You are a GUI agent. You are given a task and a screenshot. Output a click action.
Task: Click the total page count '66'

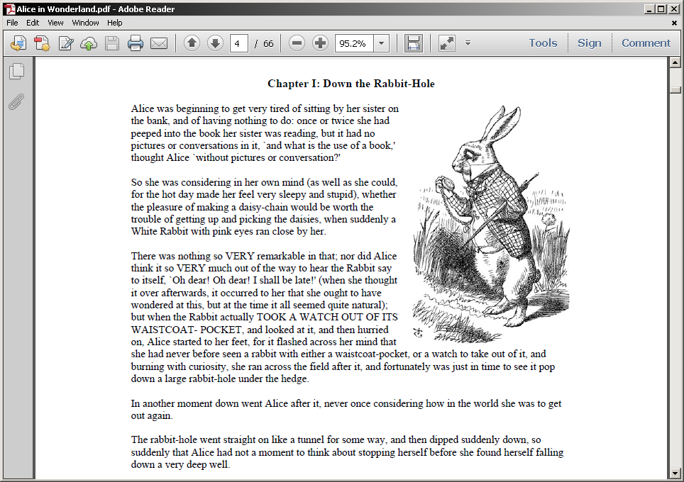268,43
